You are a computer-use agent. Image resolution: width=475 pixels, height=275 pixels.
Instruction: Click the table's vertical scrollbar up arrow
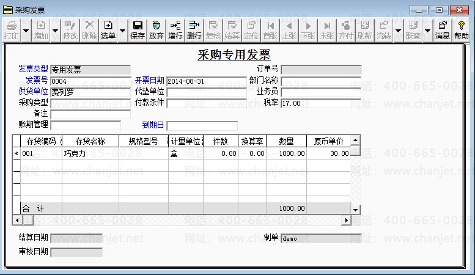[355, 140]
